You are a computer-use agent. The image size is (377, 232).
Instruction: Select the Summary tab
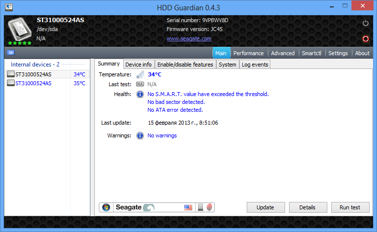(109, 64)
